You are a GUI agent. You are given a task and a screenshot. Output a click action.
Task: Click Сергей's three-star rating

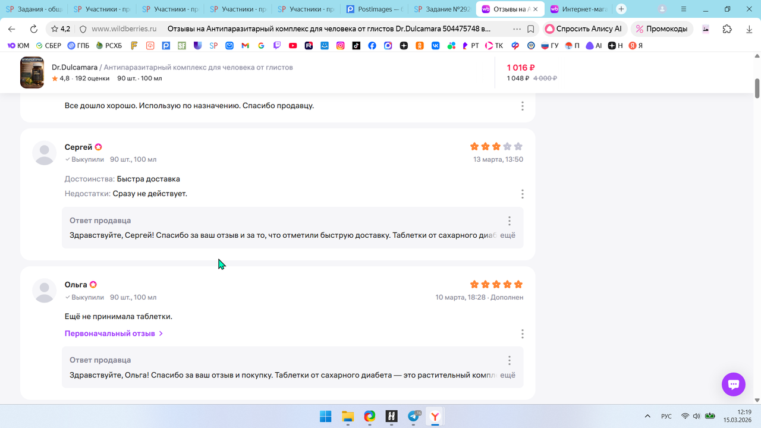496,146
